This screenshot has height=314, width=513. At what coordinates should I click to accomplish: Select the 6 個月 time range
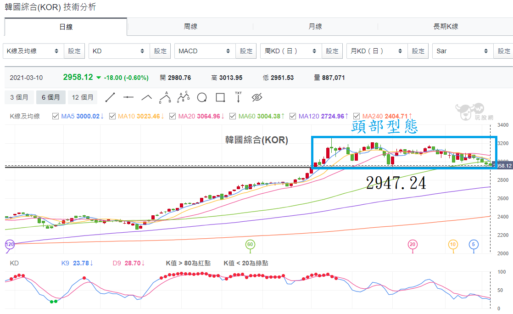51,97
